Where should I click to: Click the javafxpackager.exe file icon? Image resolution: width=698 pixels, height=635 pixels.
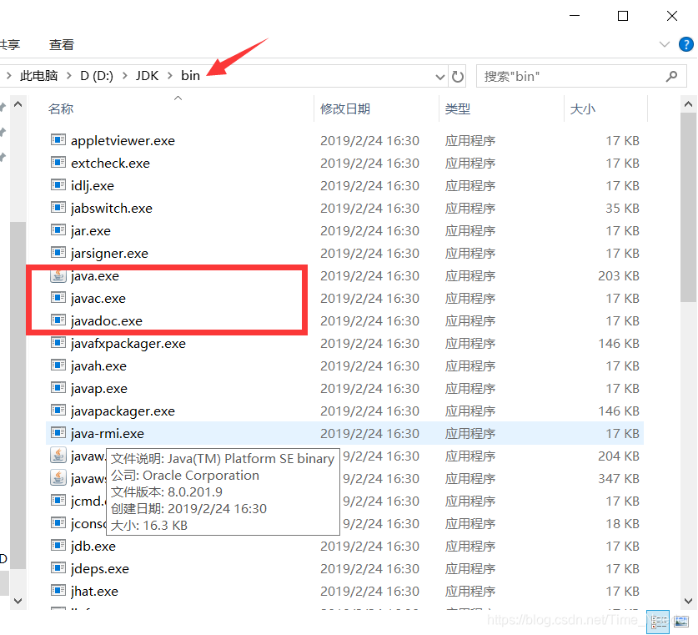click(x=58, y=343)
